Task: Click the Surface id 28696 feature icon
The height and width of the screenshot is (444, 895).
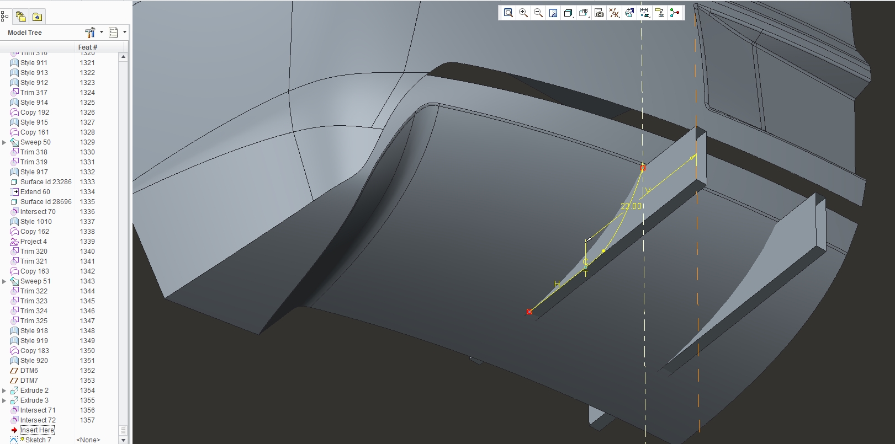Action: click(x=14, y=202)
